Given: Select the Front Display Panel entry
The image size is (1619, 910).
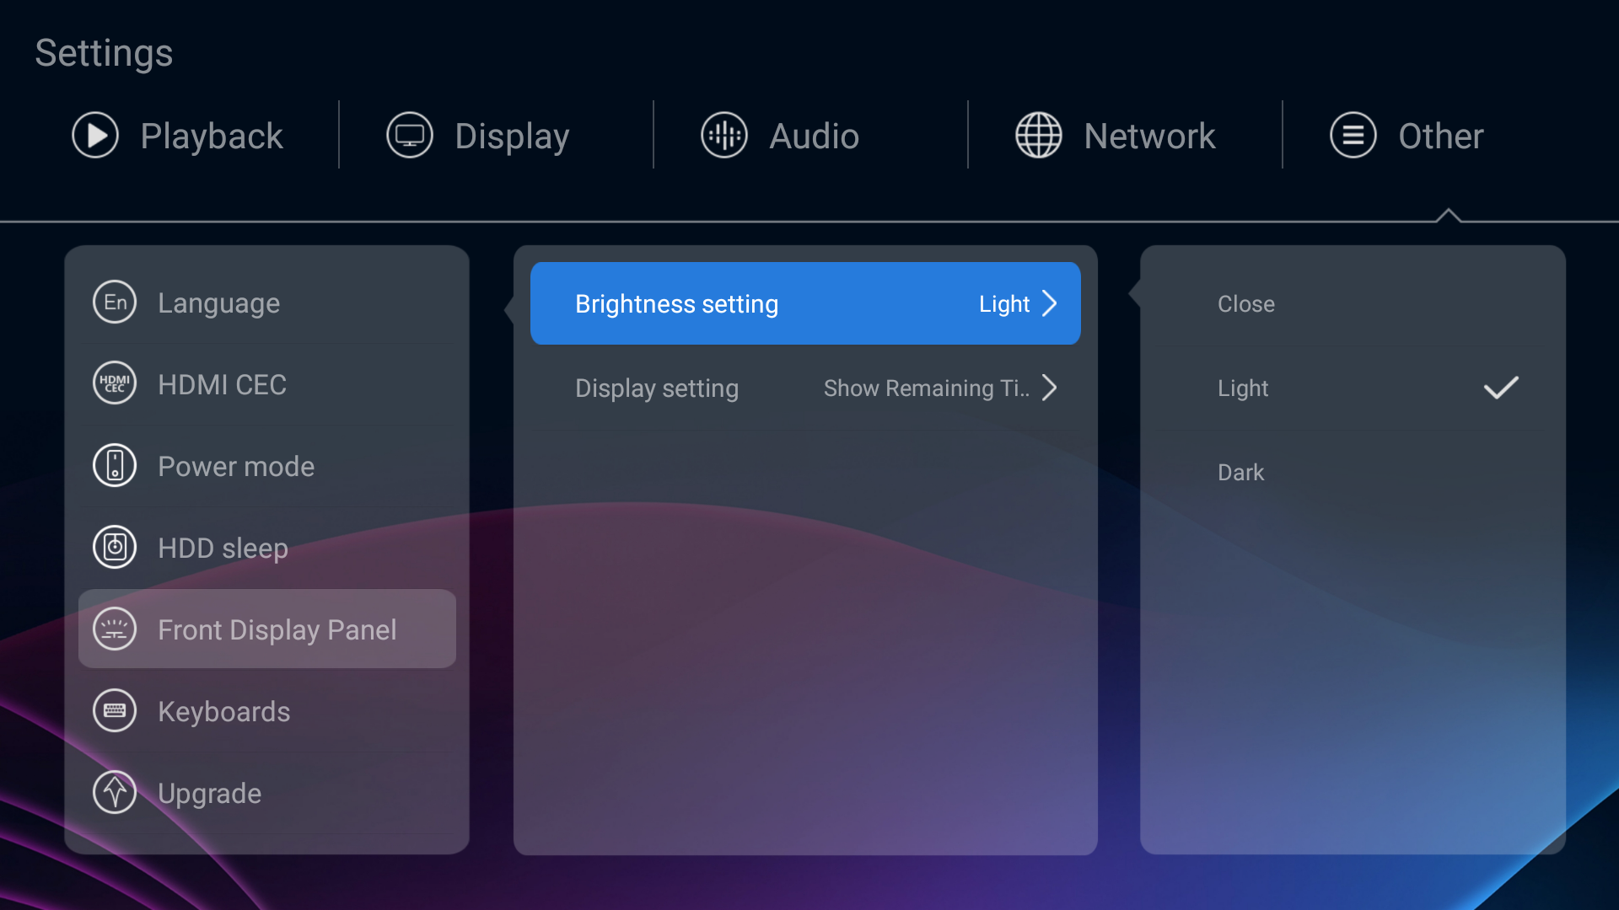Looking at the screenshot, I should [277, 629].
